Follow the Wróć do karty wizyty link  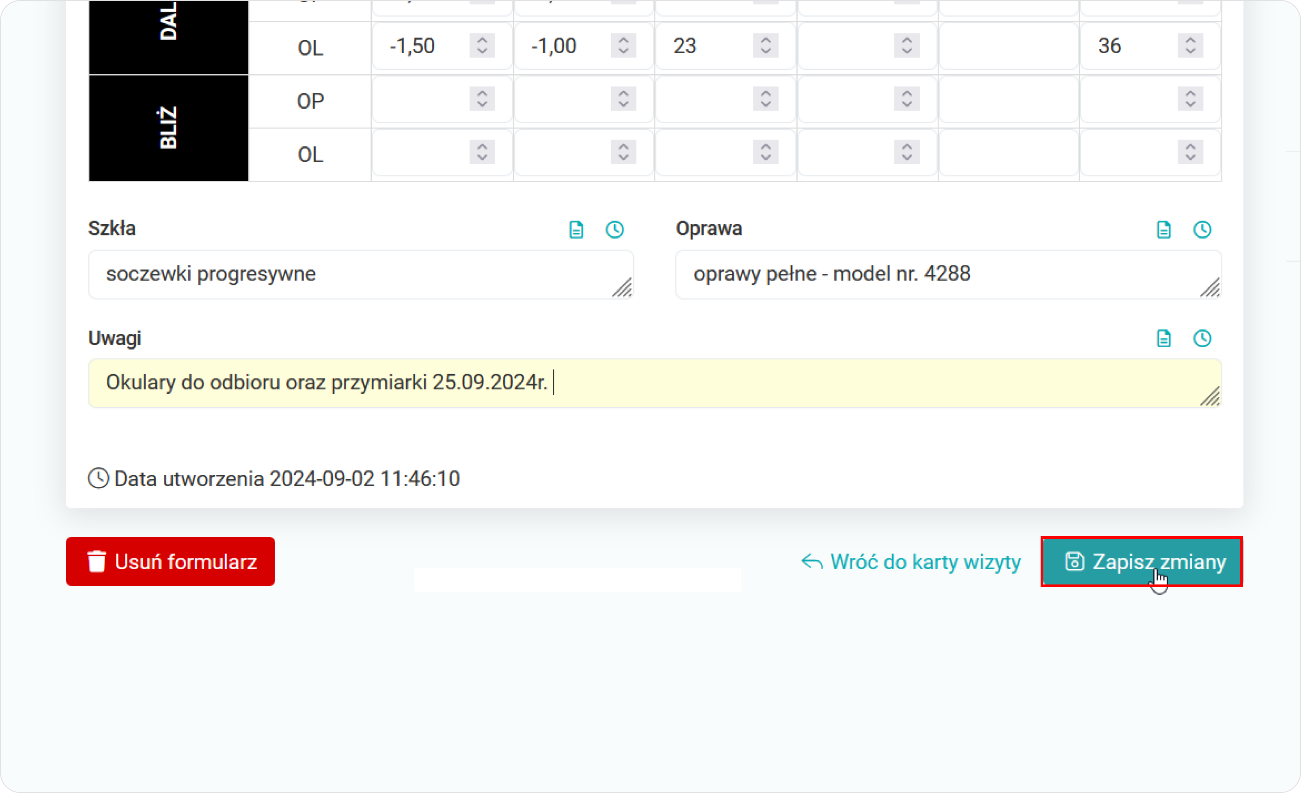click(x=911, y=562)
